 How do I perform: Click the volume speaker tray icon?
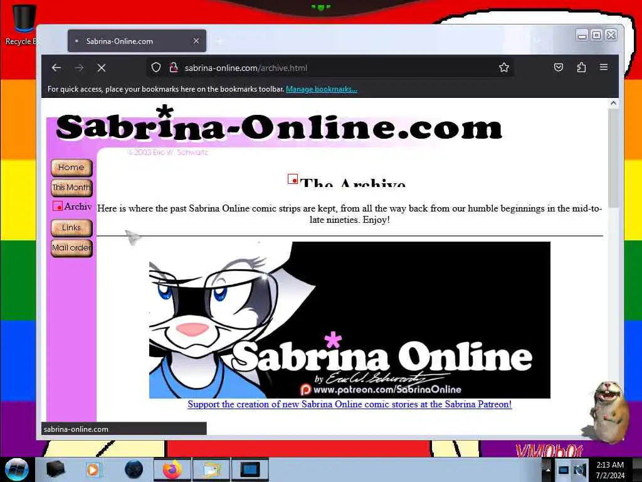(579, 470)
